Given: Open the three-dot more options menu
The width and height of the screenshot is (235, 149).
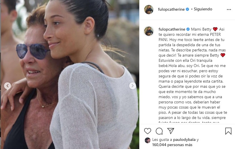Looking at the screenshot, I should click(229, 10).
